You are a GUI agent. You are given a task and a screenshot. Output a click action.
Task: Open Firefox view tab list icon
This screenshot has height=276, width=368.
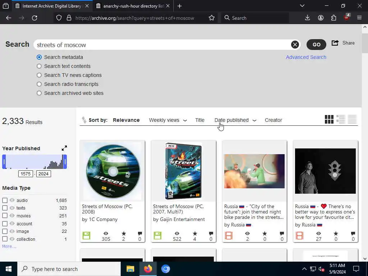(x=6, y=6)
